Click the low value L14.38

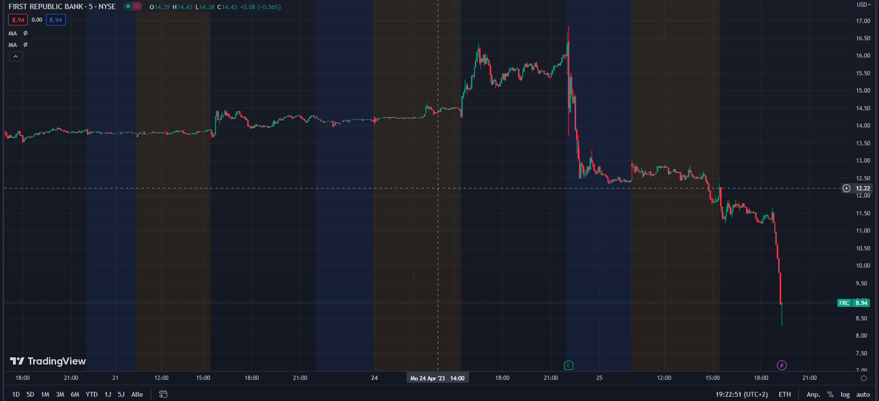(205, 7)
